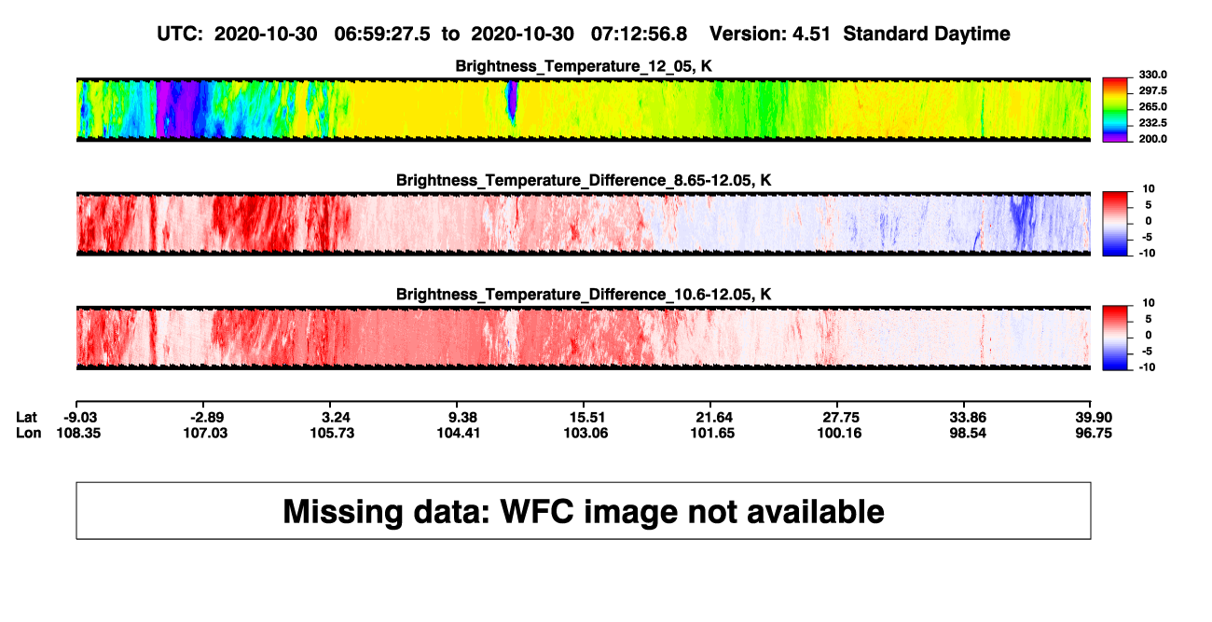Click the 12.05 brightness temperature image strip
This screenshot has width=1212, height=622.
click(x=584, y=110)
